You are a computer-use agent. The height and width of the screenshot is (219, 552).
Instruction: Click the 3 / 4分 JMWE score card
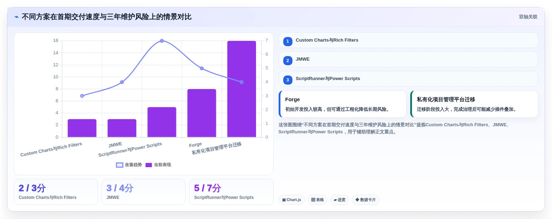click(144, 192)
